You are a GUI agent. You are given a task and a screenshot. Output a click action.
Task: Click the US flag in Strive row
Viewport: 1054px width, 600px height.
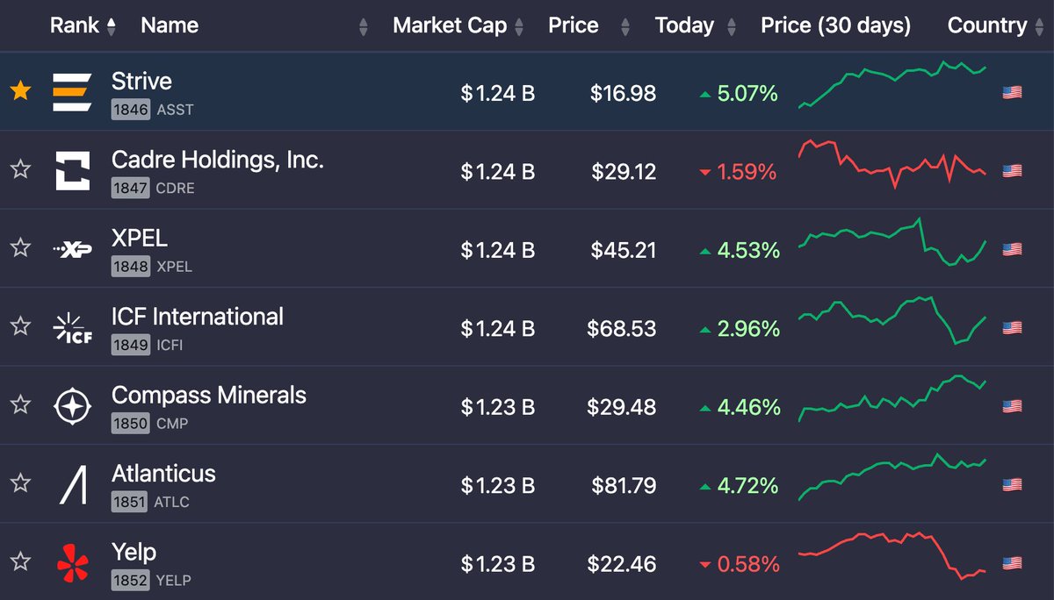(1012, 92)
